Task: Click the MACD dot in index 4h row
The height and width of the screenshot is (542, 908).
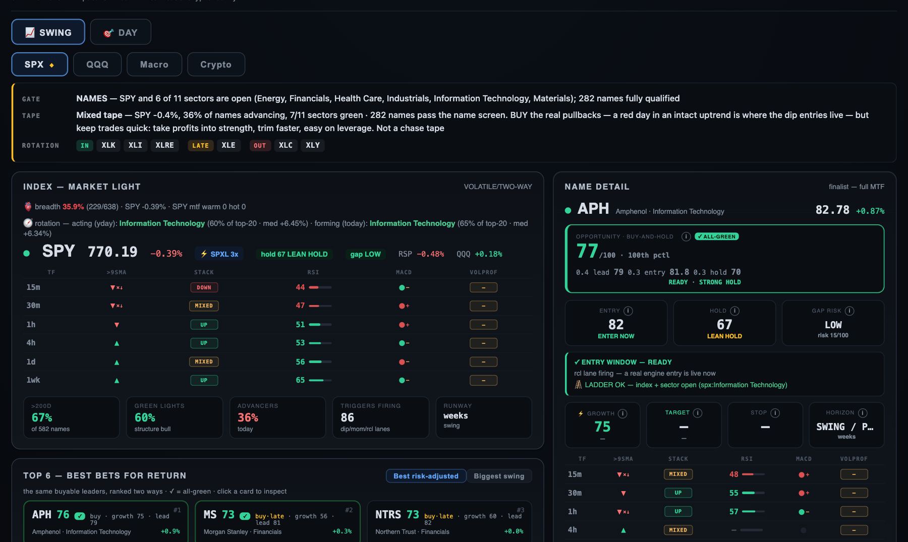Action: tap(402, 343)
